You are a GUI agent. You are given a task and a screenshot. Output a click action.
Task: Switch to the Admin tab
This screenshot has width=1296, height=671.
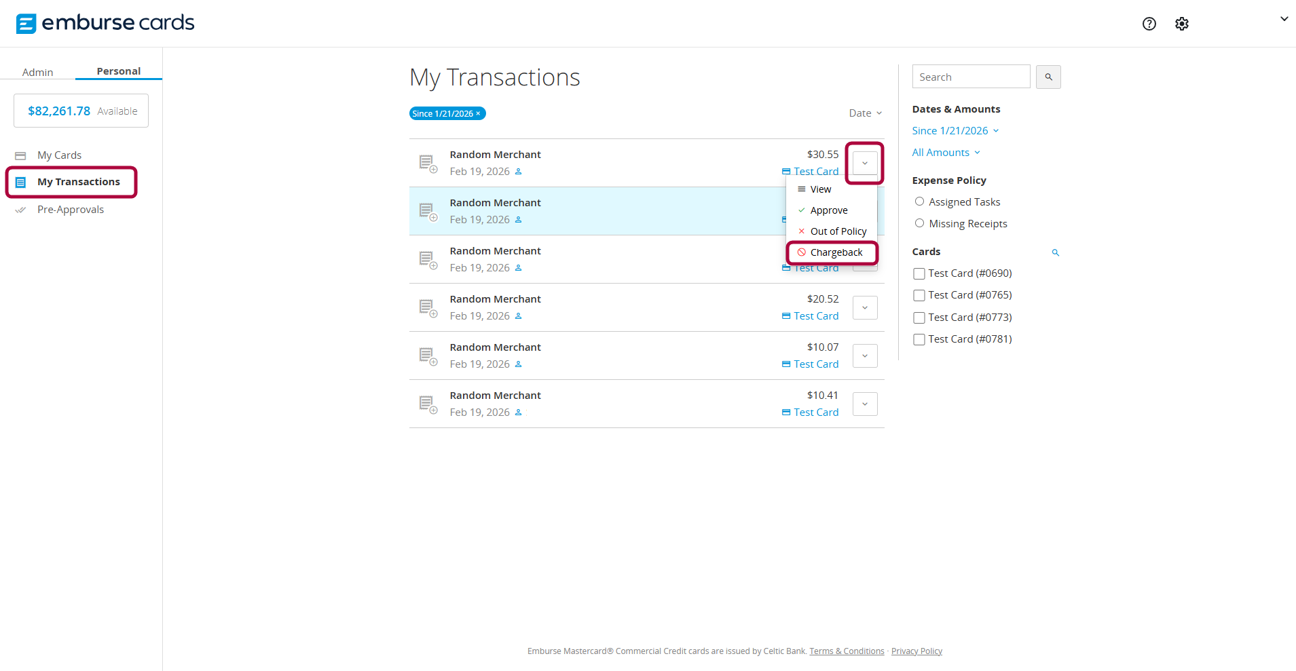[x=38, y=72]
